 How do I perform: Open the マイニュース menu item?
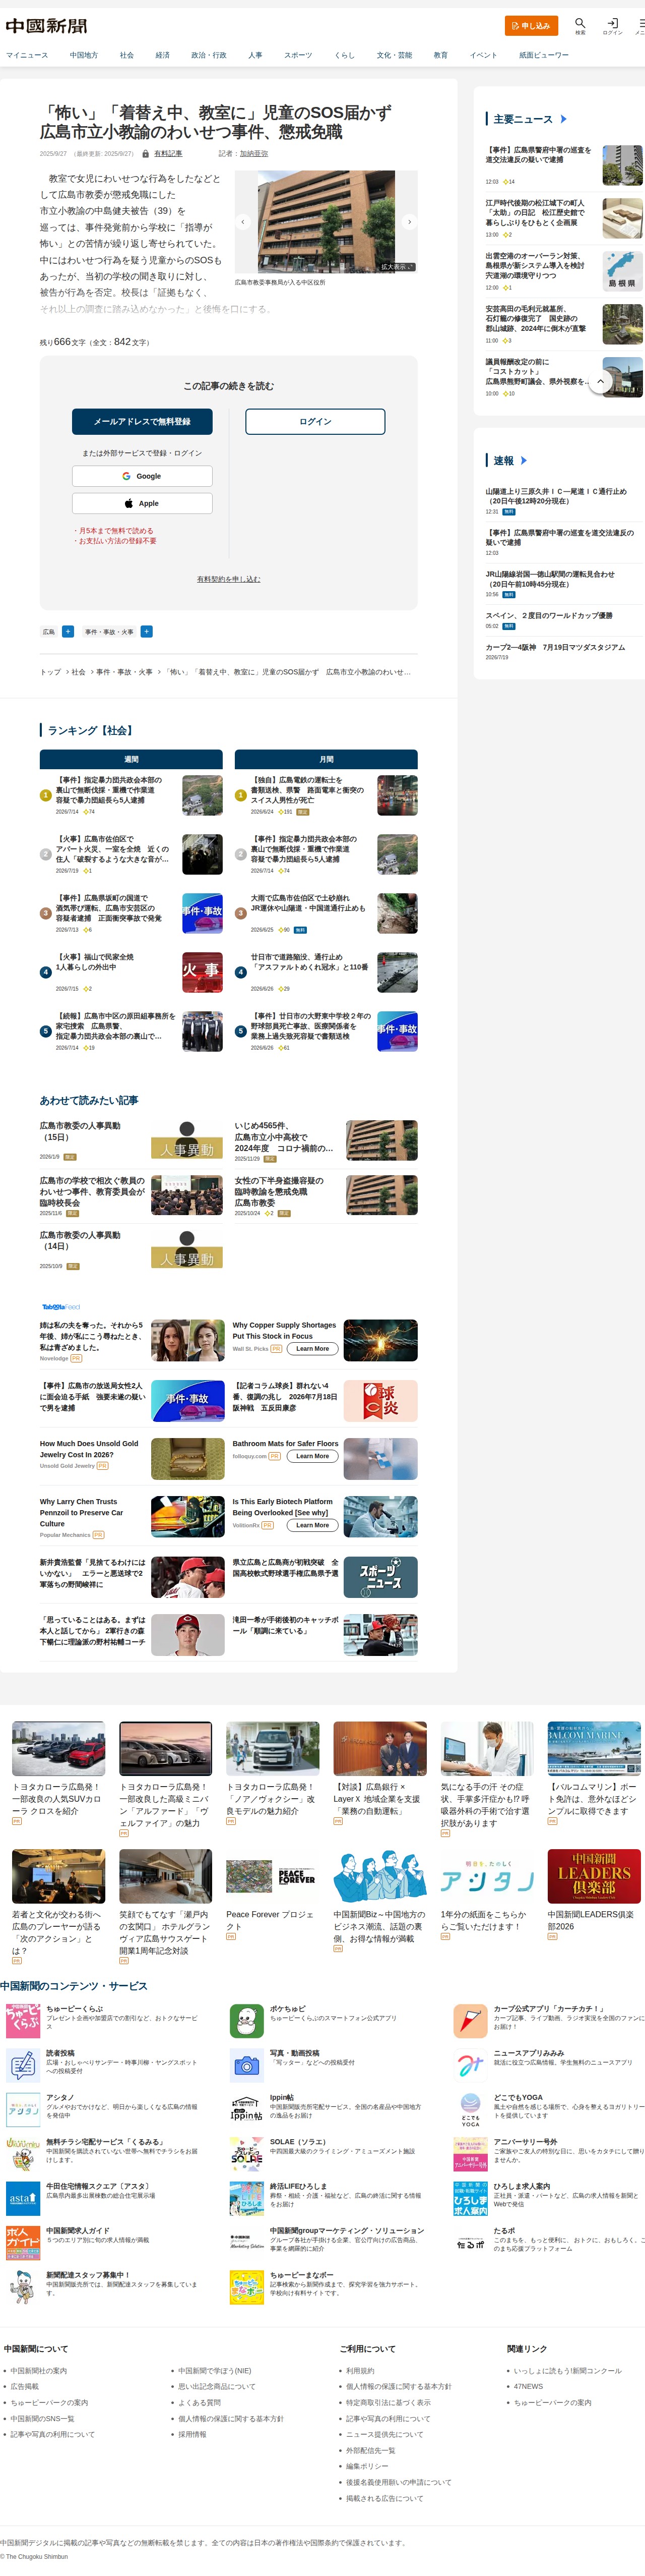pos(27,55)
